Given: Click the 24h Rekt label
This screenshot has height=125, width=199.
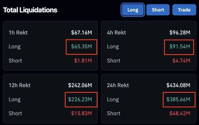Looking at the screenshot, I should tap(118, 85).
